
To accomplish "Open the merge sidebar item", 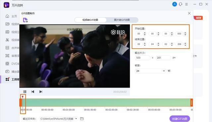I will (12, 48).
